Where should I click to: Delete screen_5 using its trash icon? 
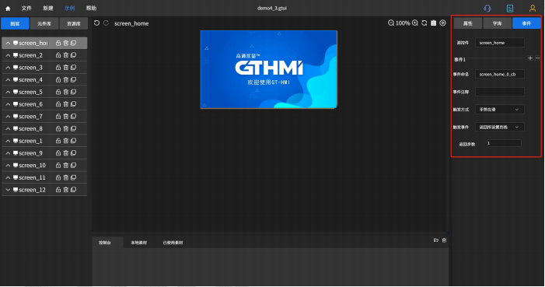[x=65, y=92]
